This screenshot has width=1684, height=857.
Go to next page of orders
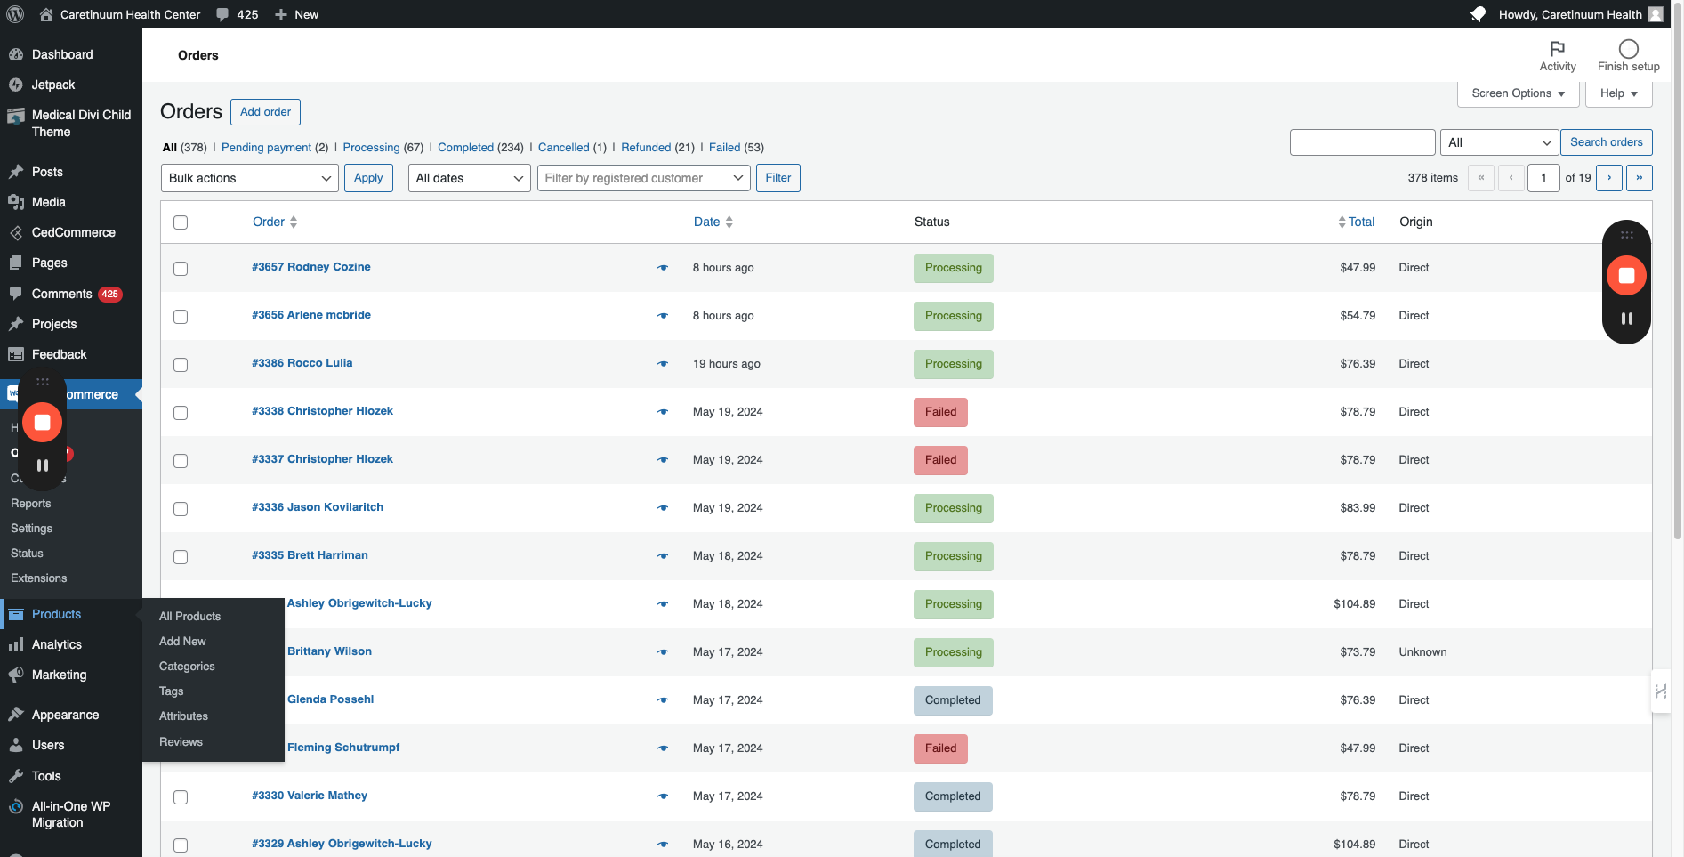pos(1609,178)
